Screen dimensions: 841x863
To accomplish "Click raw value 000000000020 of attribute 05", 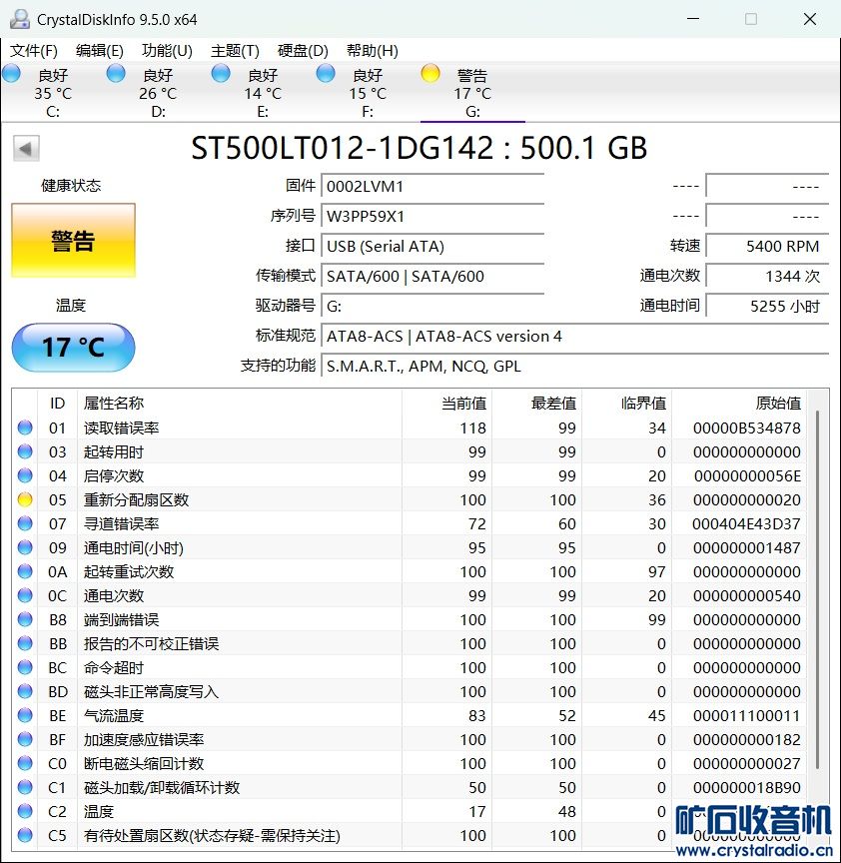I will (747, 499).
